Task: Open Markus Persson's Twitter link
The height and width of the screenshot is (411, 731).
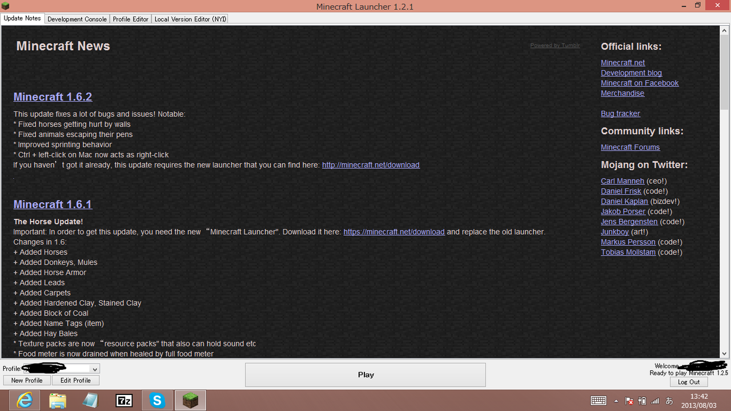Action: [628, 243]
